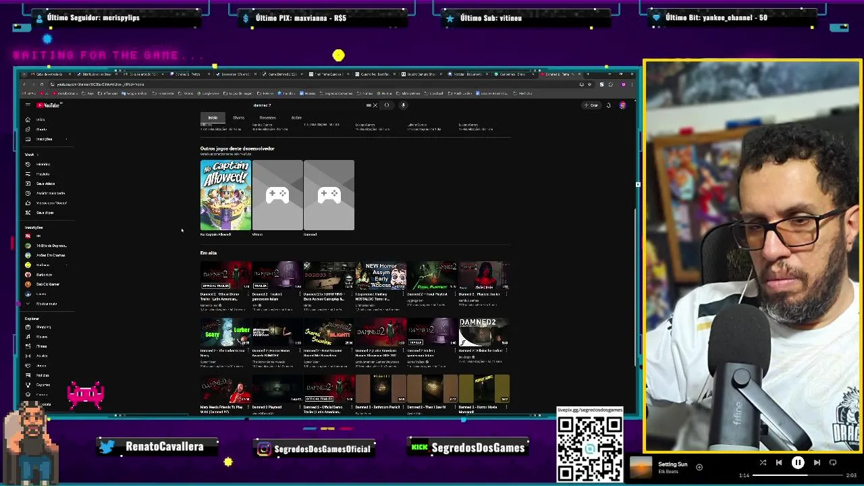Toggle shuffle in the music player
The height and width of the screenshot is (486, 864).
(x=763, y=463)
